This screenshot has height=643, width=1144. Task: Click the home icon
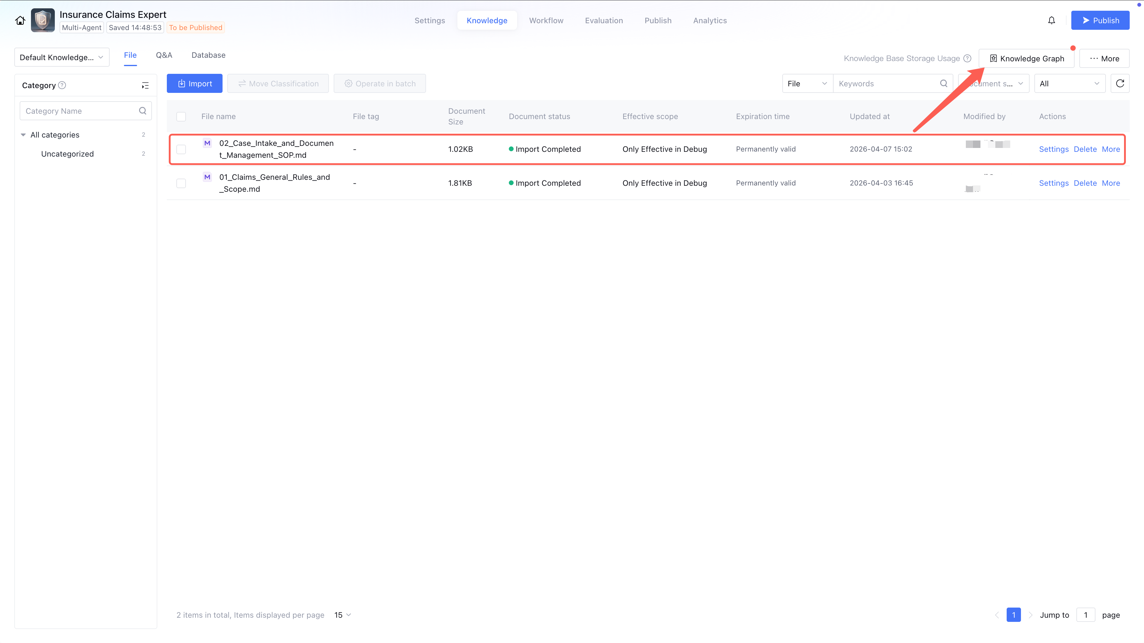(x=20, y=21)
